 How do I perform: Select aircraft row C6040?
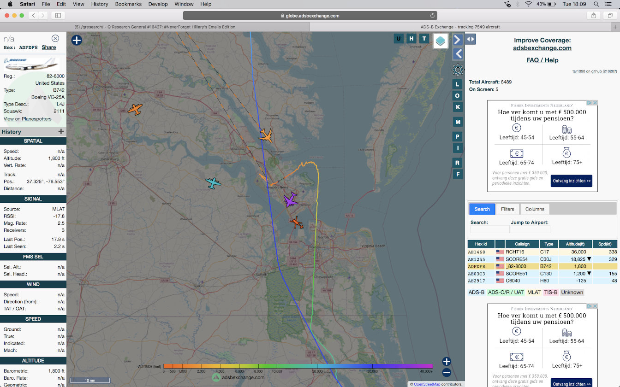click(x=542, y=281)
